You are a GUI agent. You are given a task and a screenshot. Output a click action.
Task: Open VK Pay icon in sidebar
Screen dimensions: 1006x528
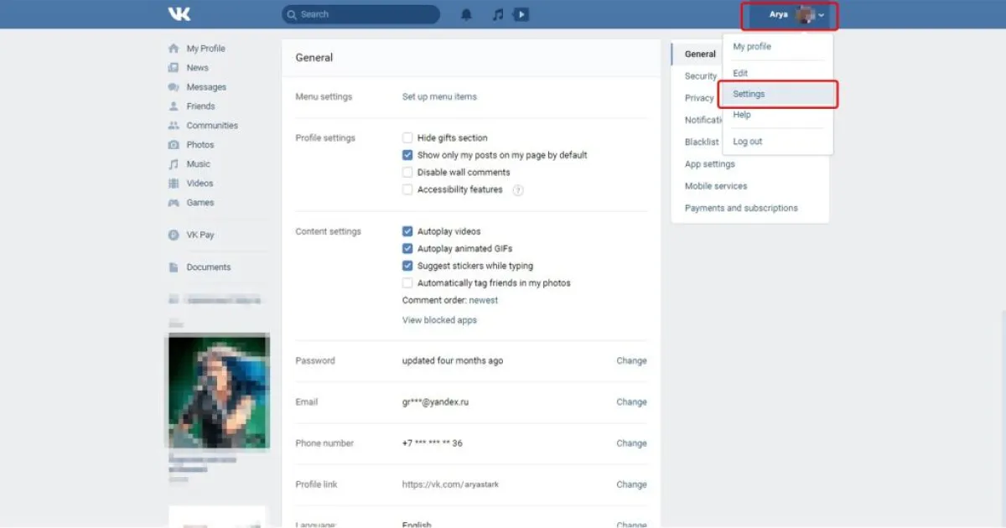[x=174, y=236]
